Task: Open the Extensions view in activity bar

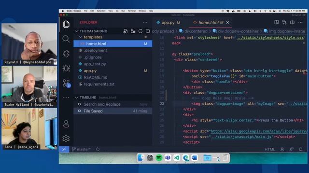Action: coord(66,53)
